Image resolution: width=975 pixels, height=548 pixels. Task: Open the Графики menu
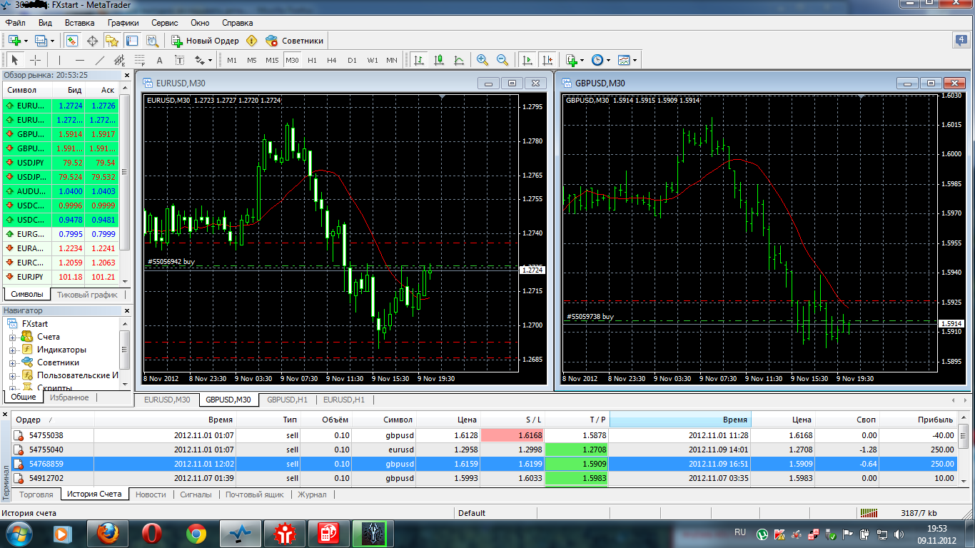click(123, 23)
